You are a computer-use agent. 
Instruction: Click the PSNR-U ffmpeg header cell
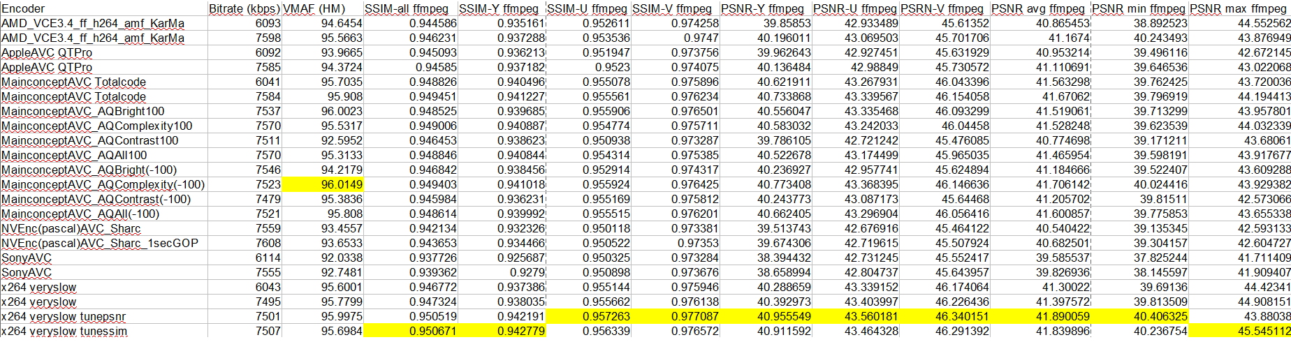pos(856,8)
